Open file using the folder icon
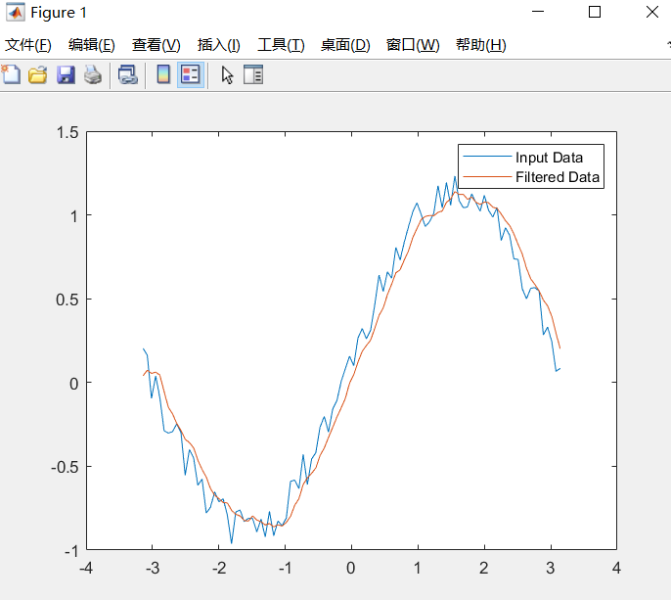This screenshot has width=671, height=600. click(37, 75)
